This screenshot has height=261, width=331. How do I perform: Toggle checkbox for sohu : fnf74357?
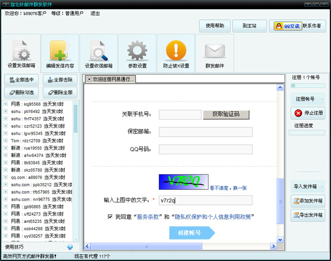coord(6,119)
